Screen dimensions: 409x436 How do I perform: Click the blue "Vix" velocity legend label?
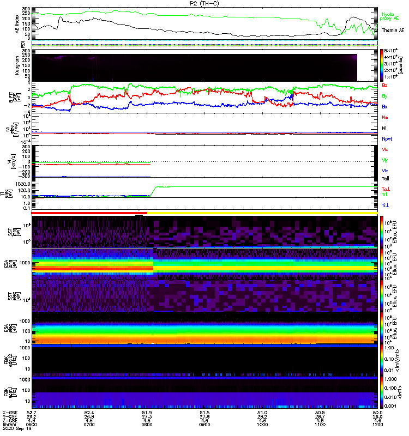tap(385, 171)
